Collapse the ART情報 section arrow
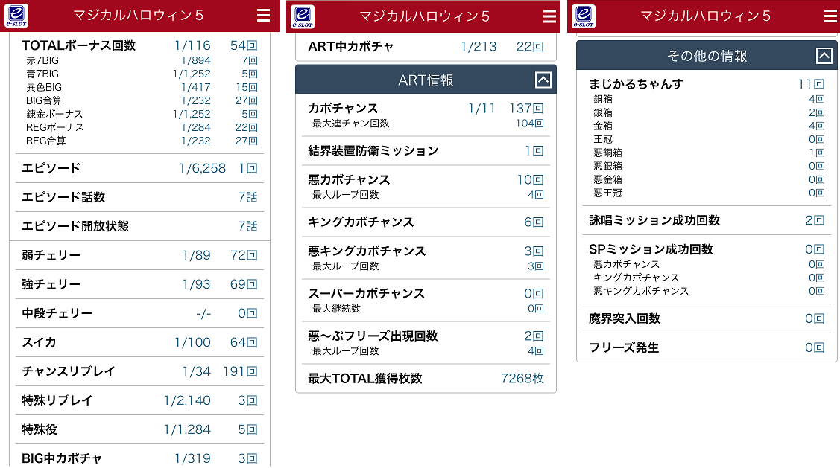This screenshot has width=840, height=468. pos(543,80)
